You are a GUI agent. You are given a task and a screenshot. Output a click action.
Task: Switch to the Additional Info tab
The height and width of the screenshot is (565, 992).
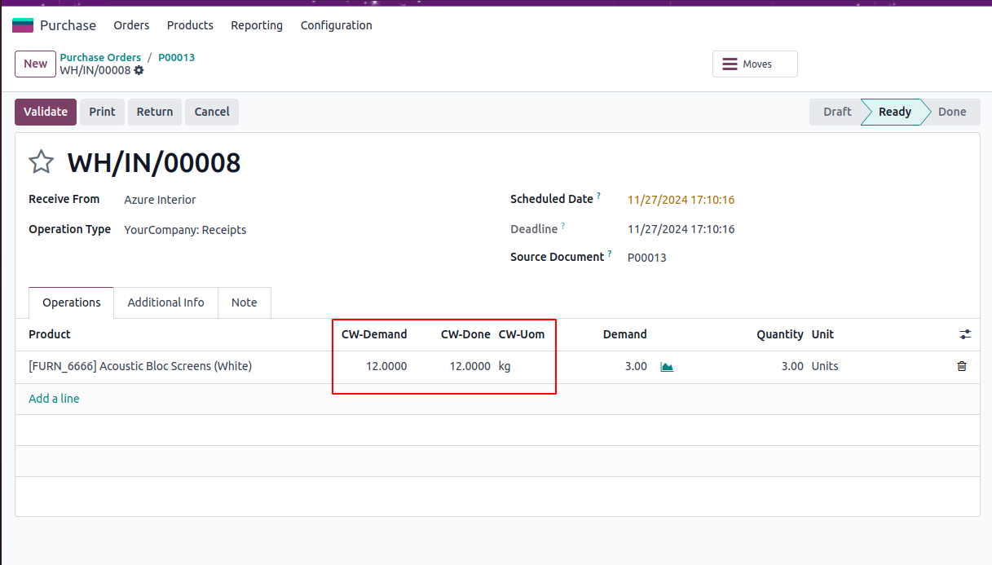click(165, 302)
